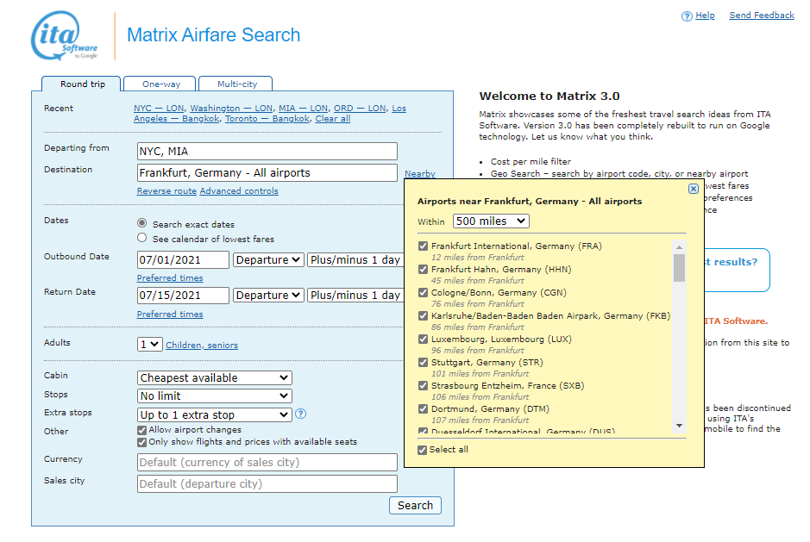Click the Return Date field
This screenshot has width=810, height=542.
(183, 296)
